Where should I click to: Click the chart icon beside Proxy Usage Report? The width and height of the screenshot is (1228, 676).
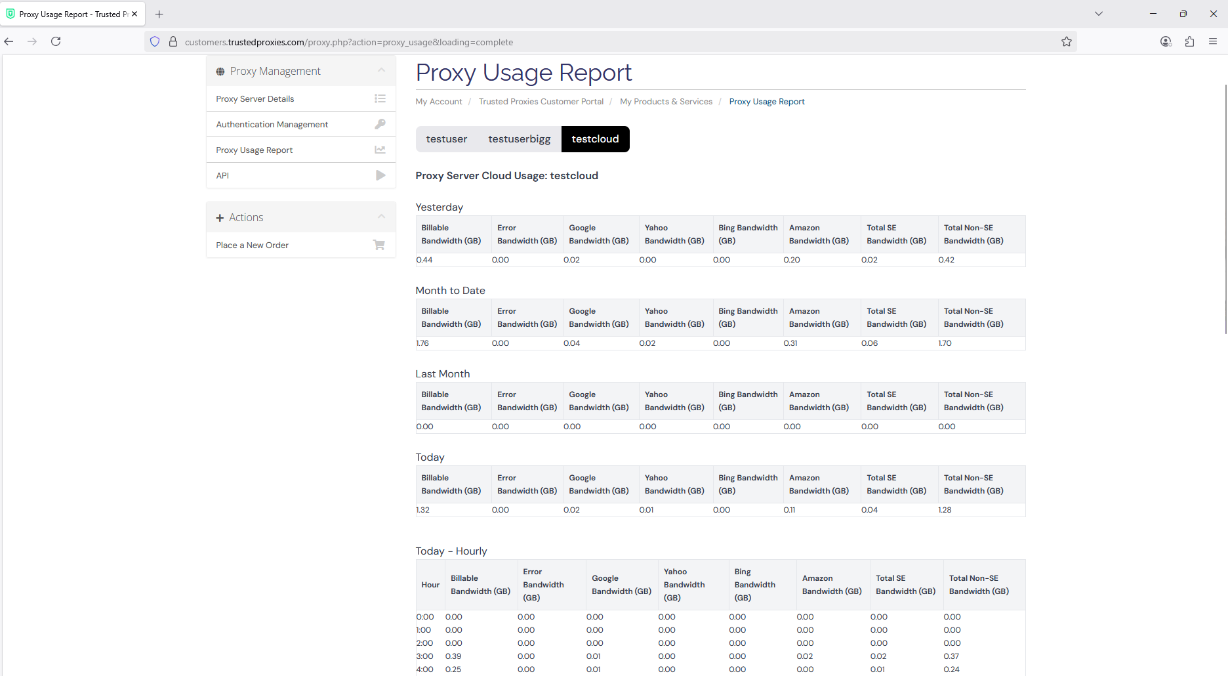tap(380, 150)
